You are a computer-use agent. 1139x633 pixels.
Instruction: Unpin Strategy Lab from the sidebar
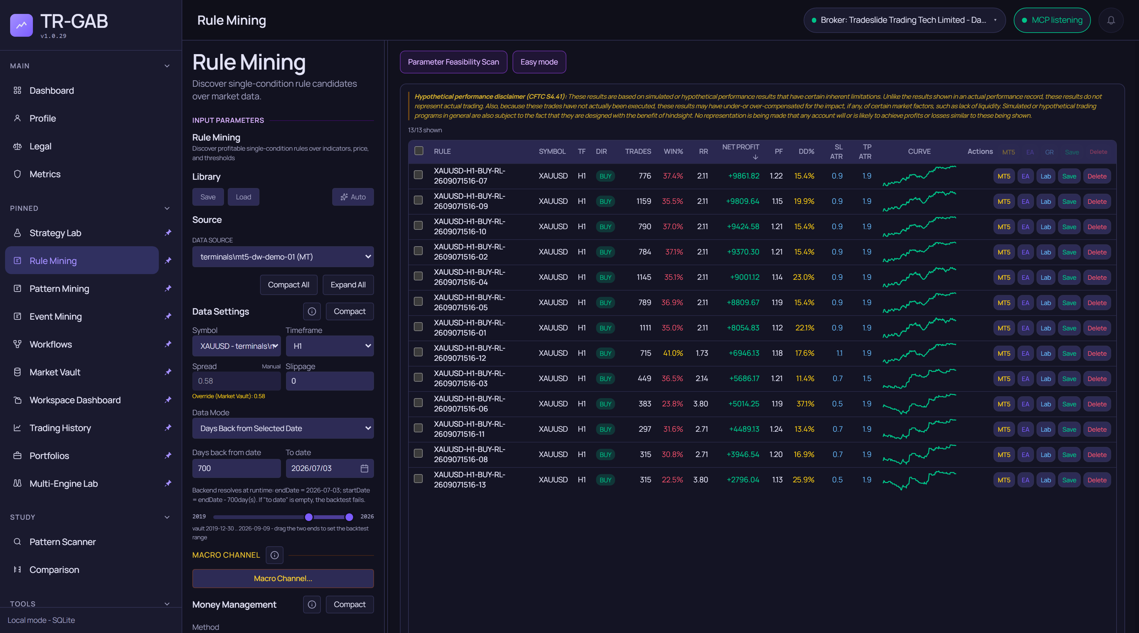[x=168, y=233]
